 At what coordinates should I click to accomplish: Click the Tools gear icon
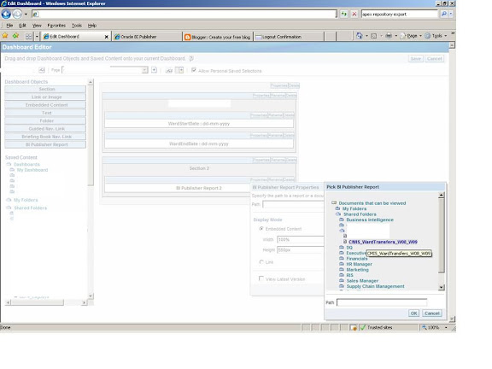pyautogui.click(x=427, y=36)
